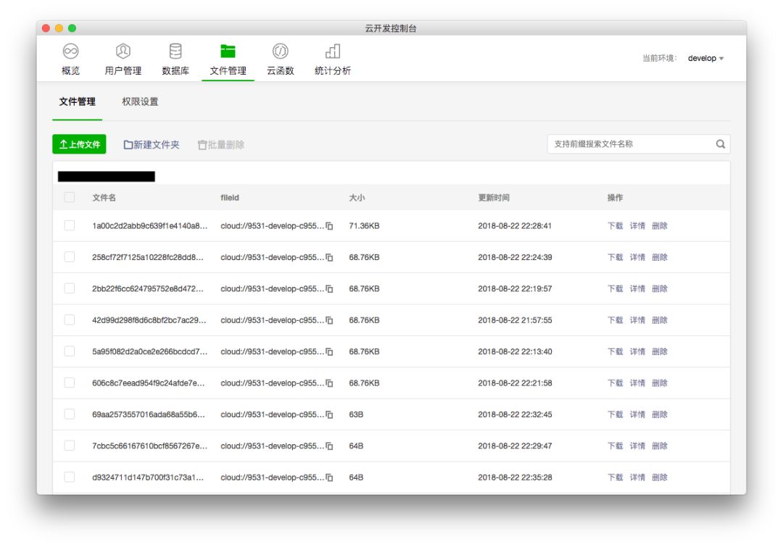The height and width of the screenshot is (547, 783).
Task: View 详情 of file updated at 22:24:39
Action: click(x=637, y=257)
